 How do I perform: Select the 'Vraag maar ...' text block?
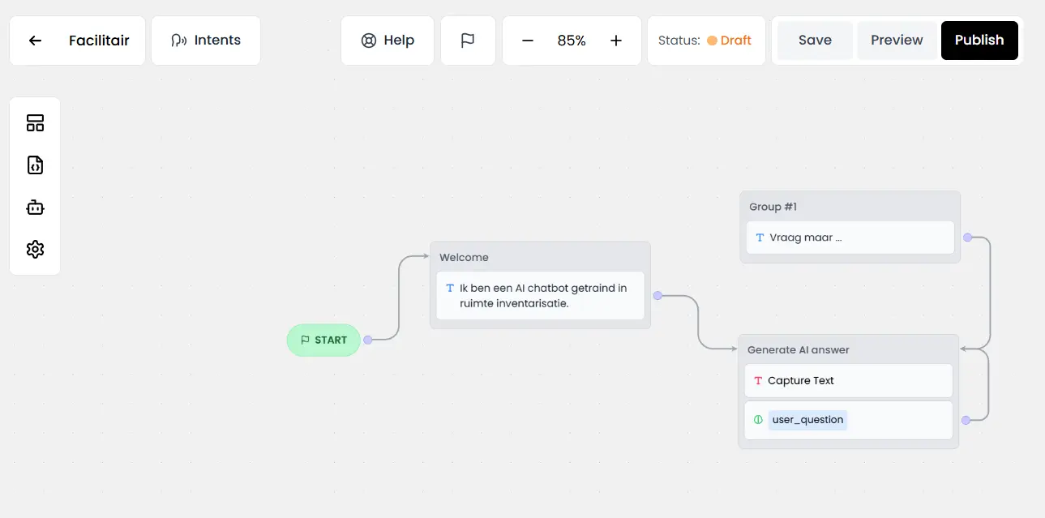[x=850, y=238]
